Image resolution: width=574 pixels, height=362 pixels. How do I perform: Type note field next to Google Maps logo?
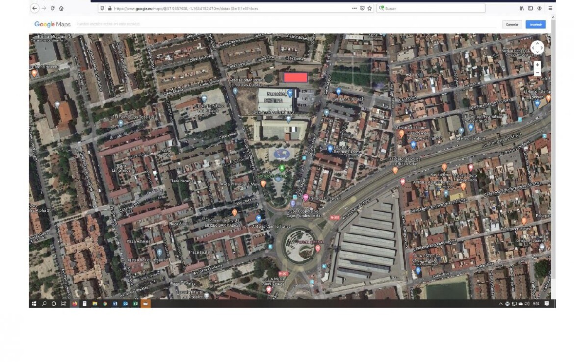196,24
